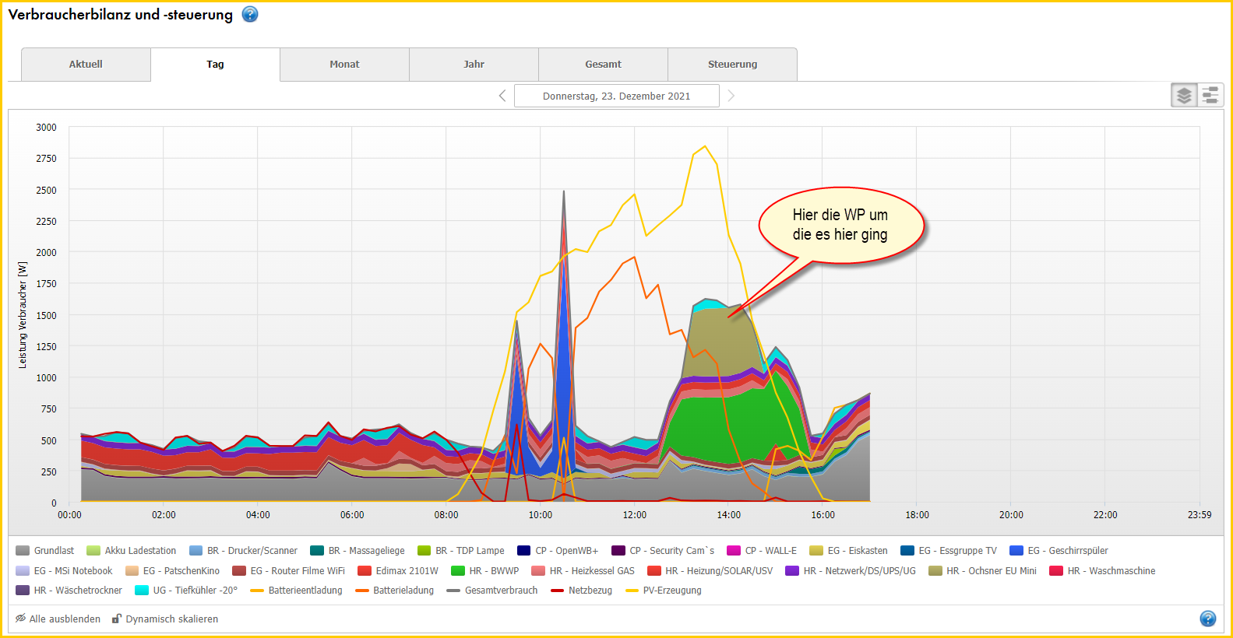Image resolution: width=1233 pixels, height=638 pixels.
Task: Go to previous day arrow
Action: click(502, 96)
